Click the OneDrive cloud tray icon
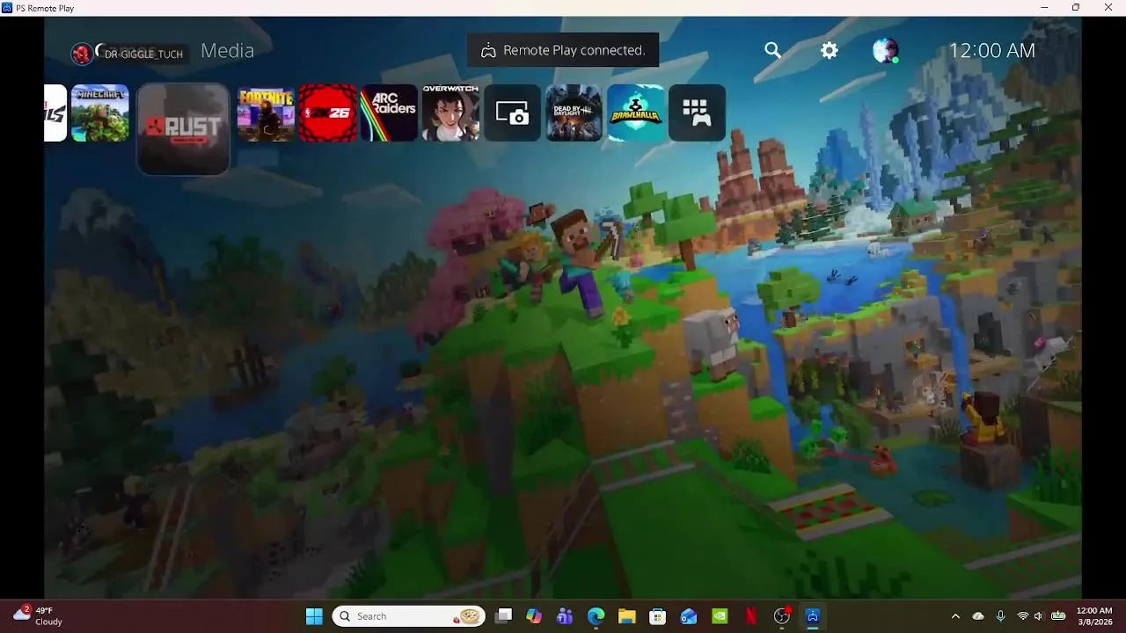 978,616
